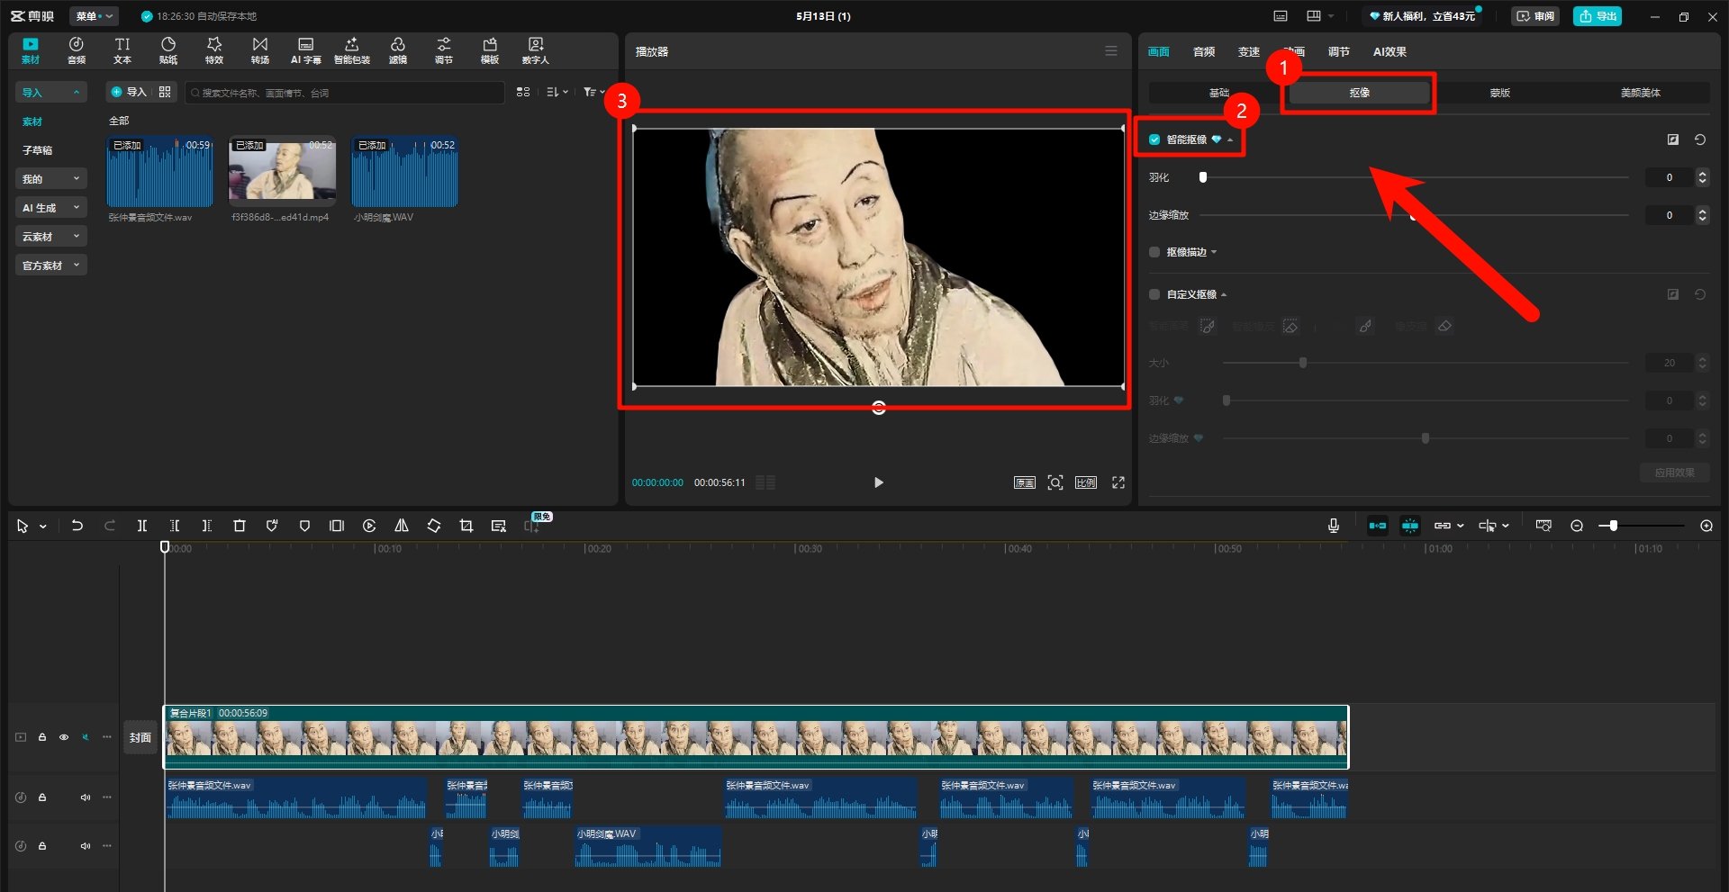Open the 转场 transitions panel

tap(259, 50)
